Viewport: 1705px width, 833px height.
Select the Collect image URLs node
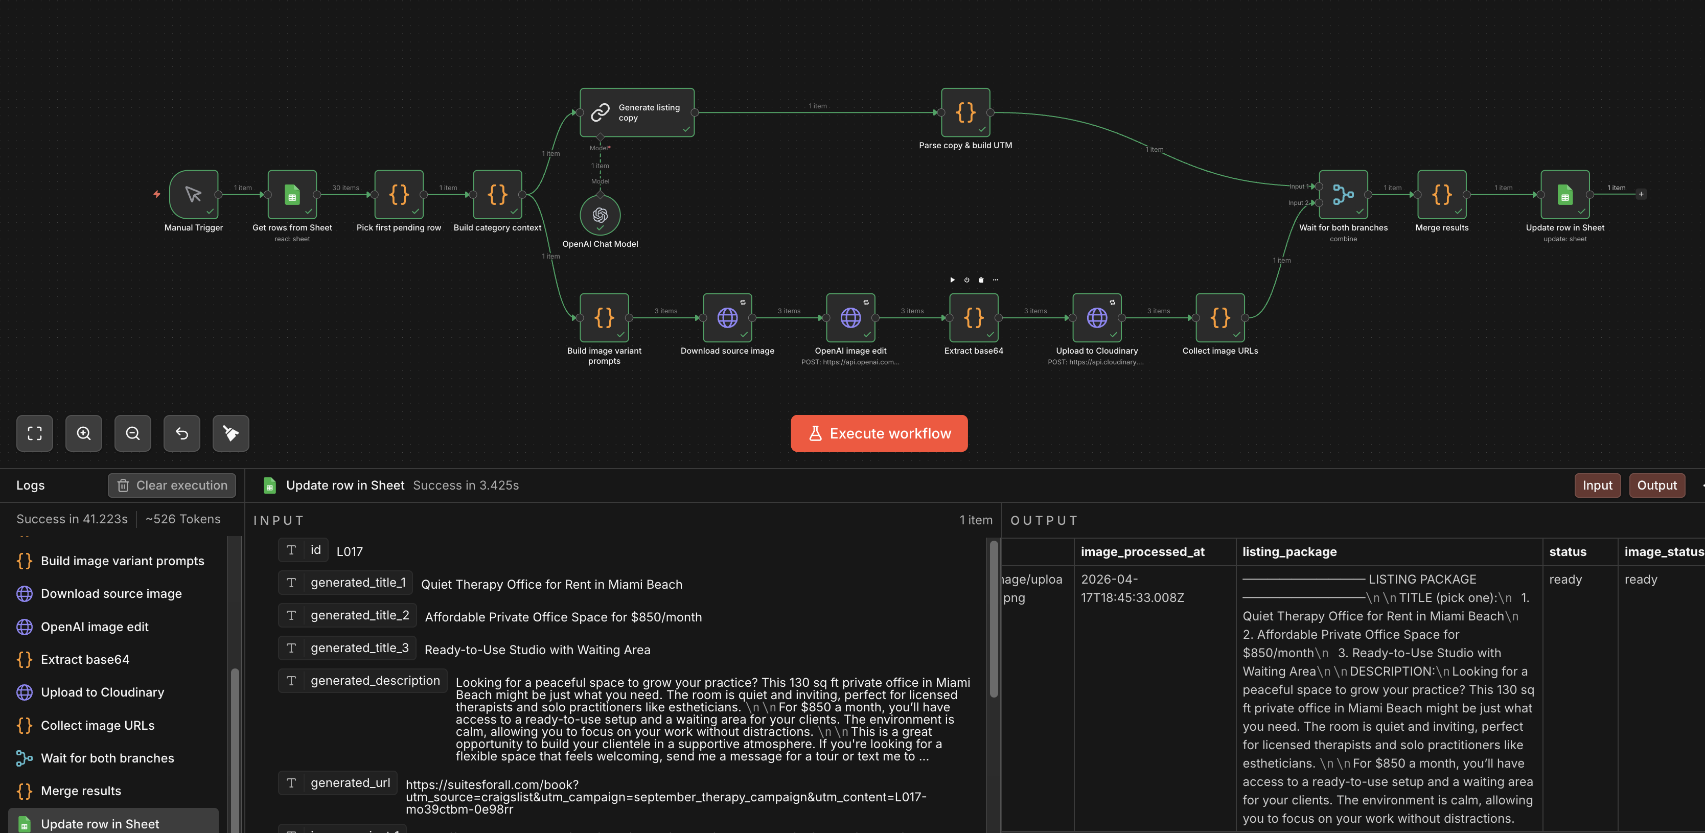(1220, 317)
